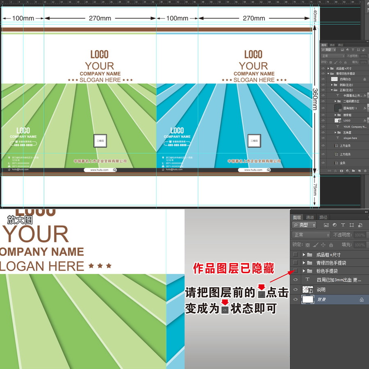The width and height of the screenshot is (369, 369).
Task: Expand 侧面(左边) group
Action: pos(332,85)
